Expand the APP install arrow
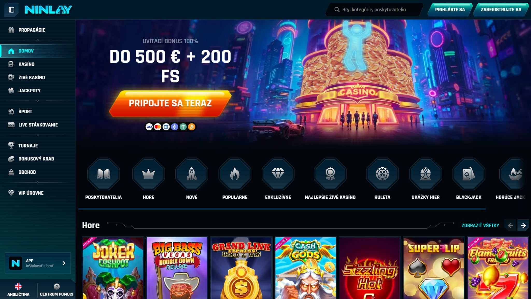 [64, 263]
